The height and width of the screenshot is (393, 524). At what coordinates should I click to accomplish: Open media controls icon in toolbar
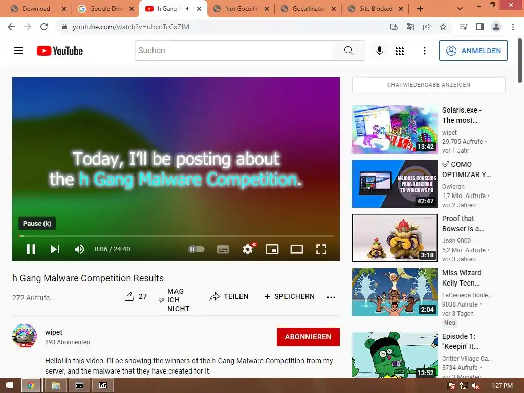[463, 27]
